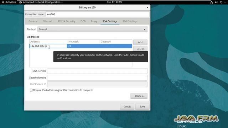
Task: Click the Save button
Action: coord(142,107)
